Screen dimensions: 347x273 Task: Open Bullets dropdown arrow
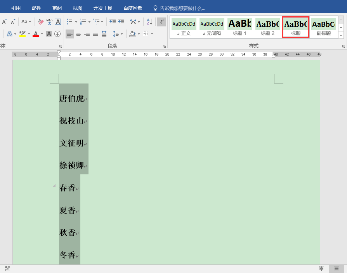click(76, 22)
